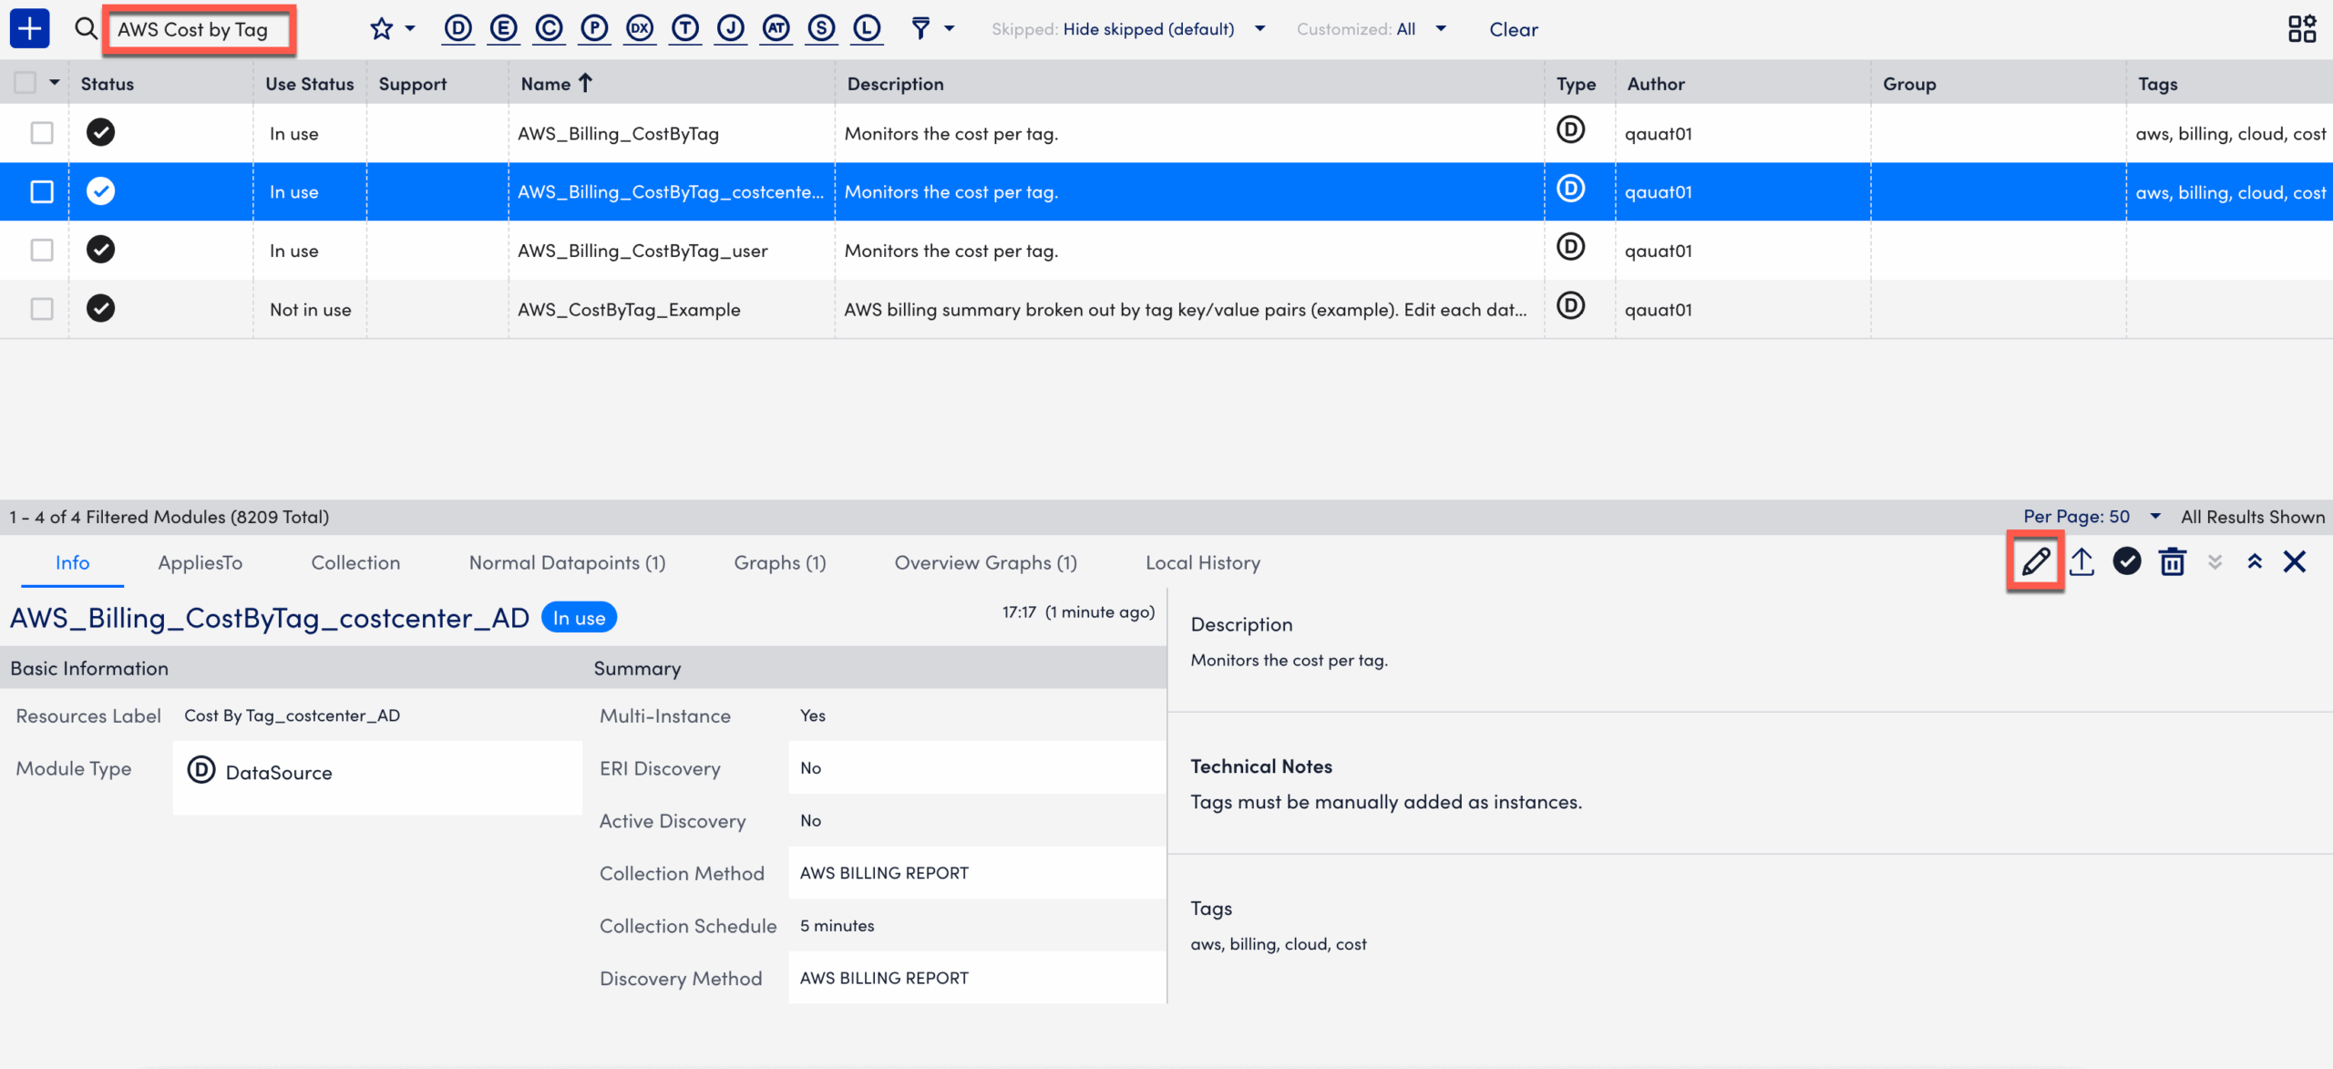Click the trash delete icon
The height and width of the screenshot is (1069, 2333).
coord(2173,561)
